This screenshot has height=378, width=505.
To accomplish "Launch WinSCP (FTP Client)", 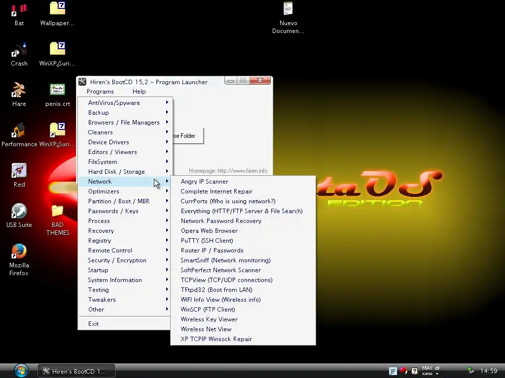I will click(x=243, y=310).
